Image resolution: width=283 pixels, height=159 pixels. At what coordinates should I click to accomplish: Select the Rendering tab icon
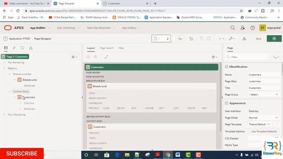[6, 48]
